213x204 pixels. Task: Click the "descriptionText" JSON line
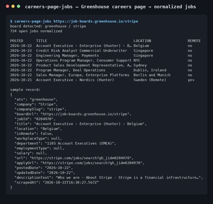coord(109,178)
